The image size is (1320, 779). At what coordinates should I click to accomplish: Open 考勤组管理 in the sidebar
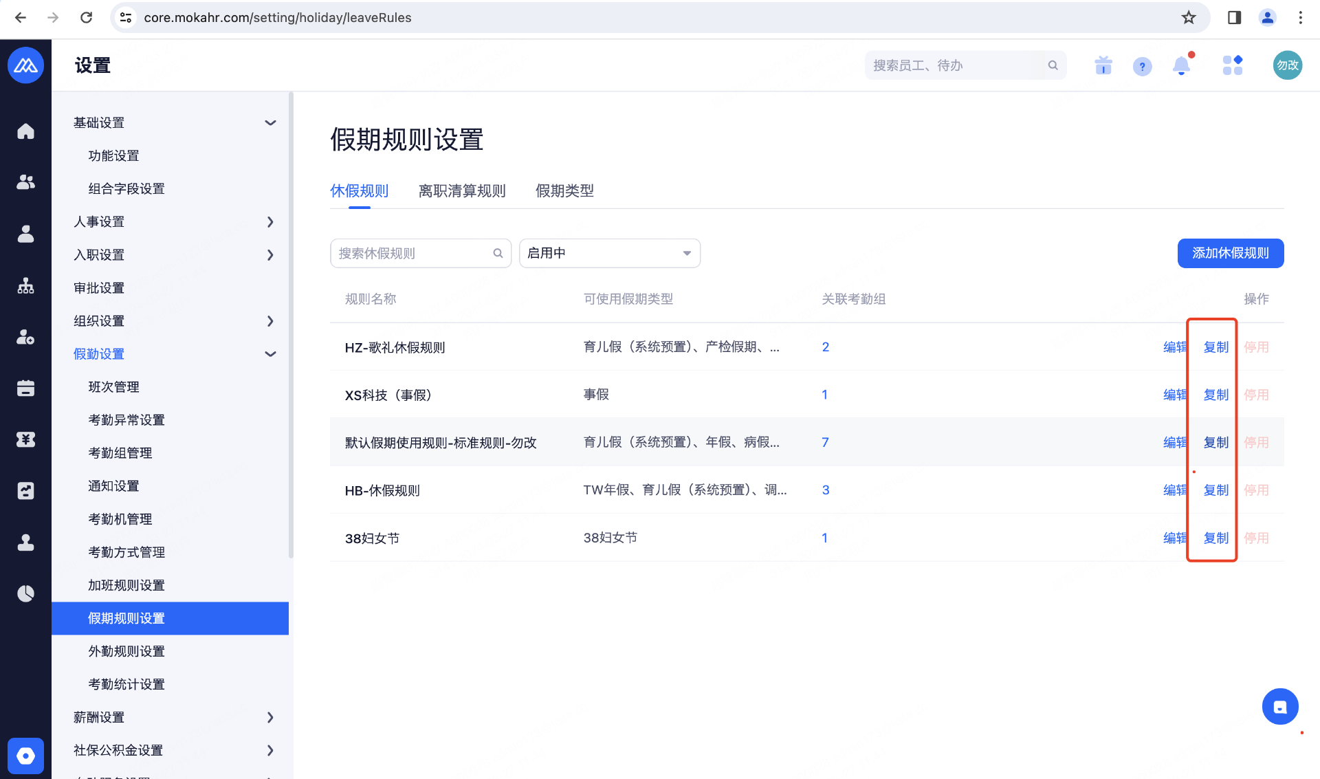pos(120,452)
